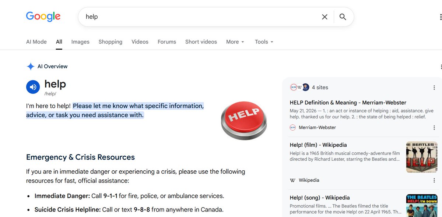Click the Wikipedia W favicon
The width and height of the screenshot is (442, 217).
(293, 180)
